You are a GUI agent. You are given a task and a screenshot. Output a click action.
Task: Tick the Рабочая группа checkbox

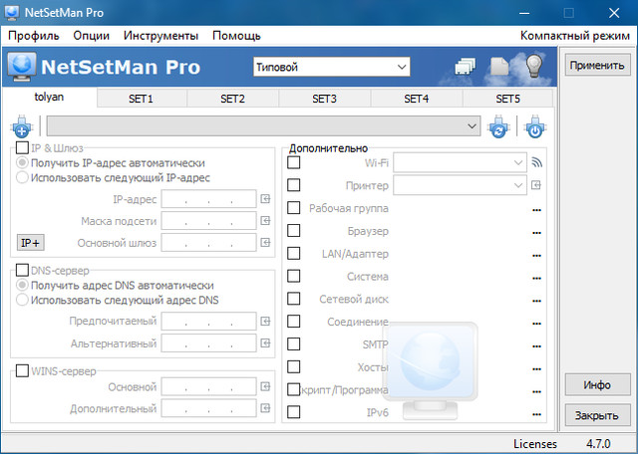[x=294, y=208]
